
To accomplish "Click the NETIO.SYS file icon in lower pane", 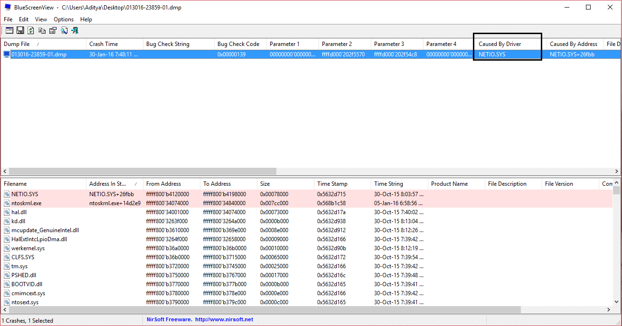I will [7, 194].
